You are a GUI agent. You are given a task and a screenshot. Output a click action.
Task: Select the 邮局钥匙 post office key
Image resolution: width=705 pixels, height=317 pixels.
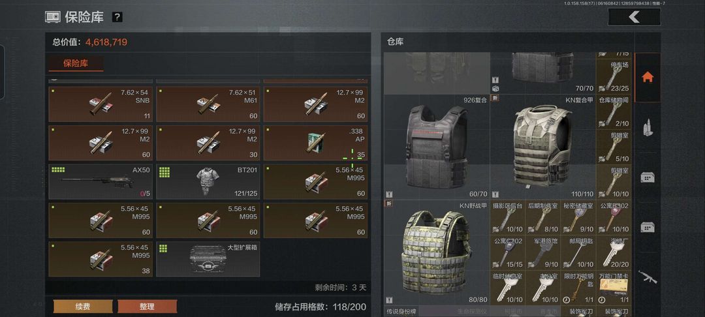pyautogui.click(x=578, y=252)
